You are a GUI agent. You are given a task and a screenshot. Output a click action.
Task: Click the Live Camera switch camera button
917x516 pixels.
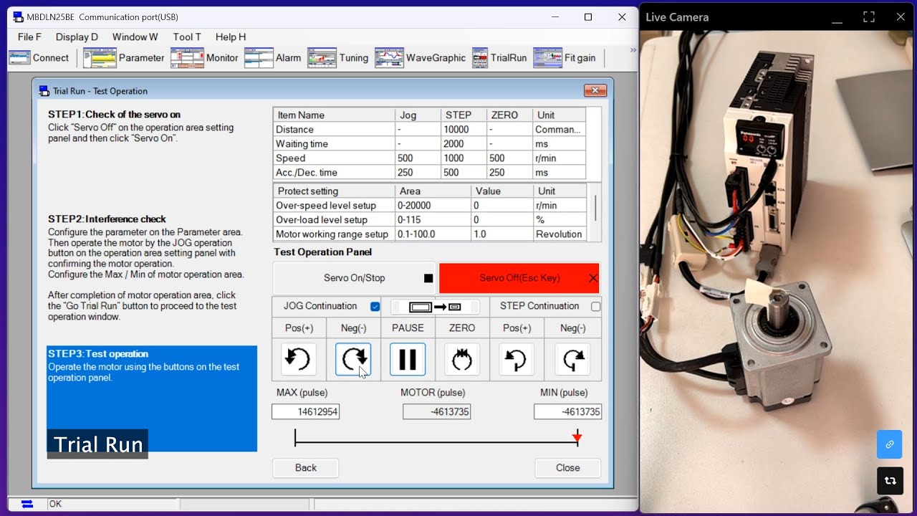(890, 481)
